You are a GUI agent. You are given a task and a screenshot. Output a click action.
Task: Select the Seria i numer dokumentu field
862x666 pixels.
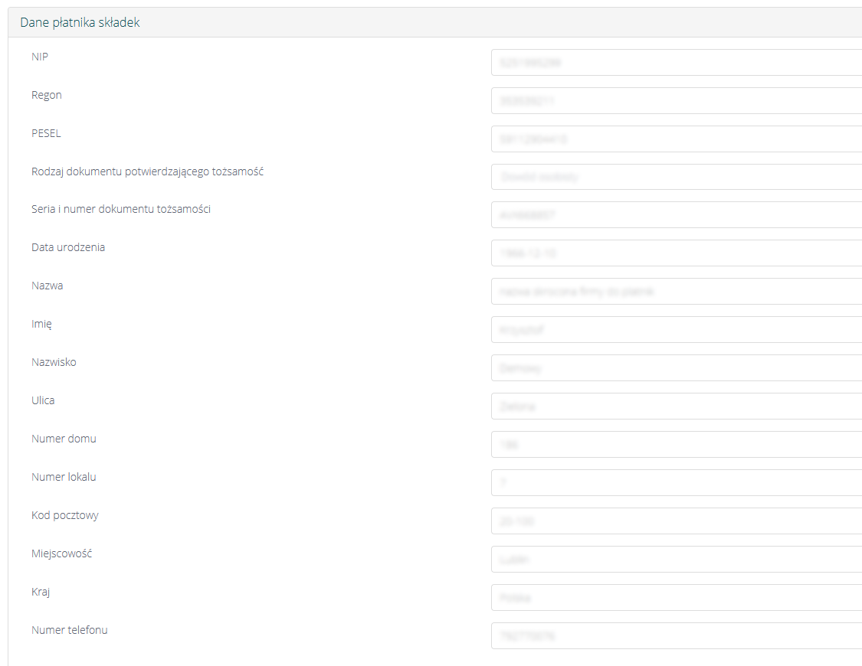coord(676,215)
